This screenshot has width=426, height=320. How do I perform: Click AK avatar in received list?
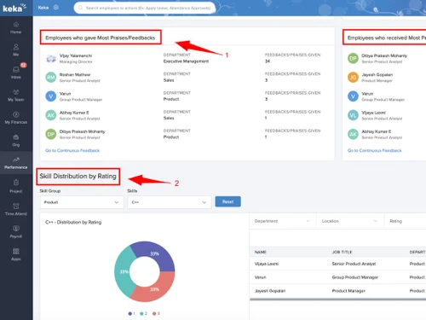pyautogui.click(x=353, y=134)
